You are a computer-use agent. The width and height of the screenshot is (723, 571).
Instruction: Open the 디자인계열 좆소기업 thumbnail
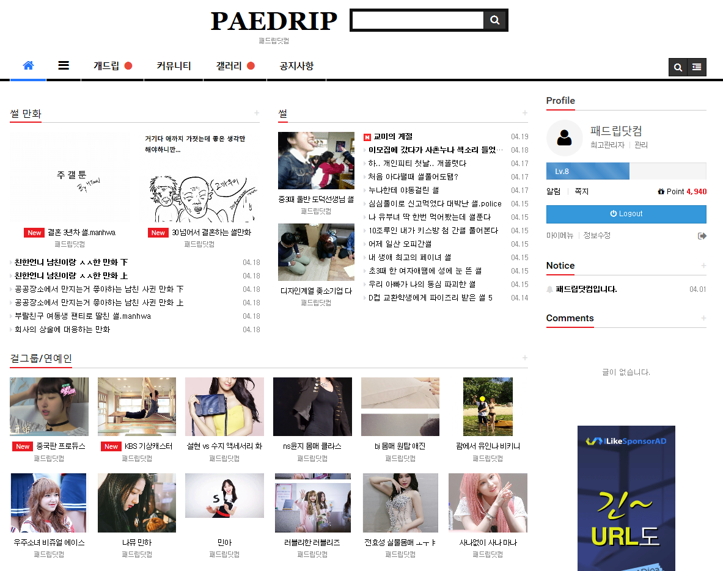317,252
